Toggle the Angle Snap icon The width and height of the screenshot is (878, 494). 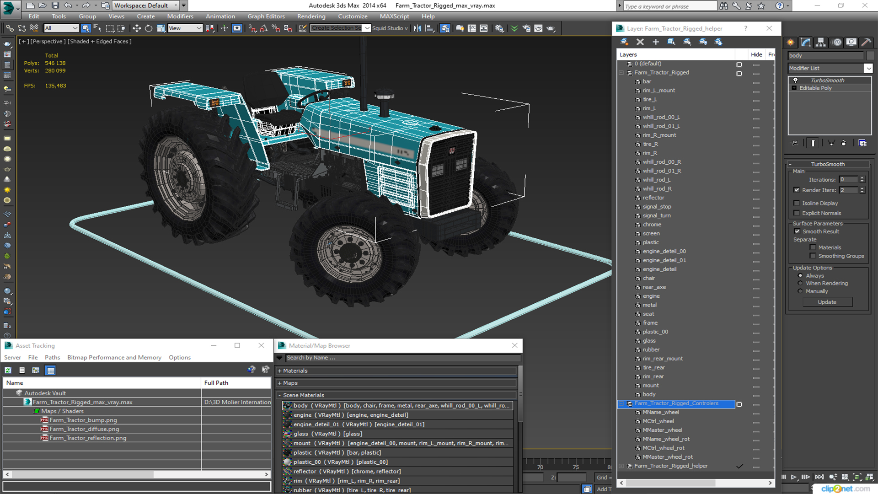tap(264, 28)
